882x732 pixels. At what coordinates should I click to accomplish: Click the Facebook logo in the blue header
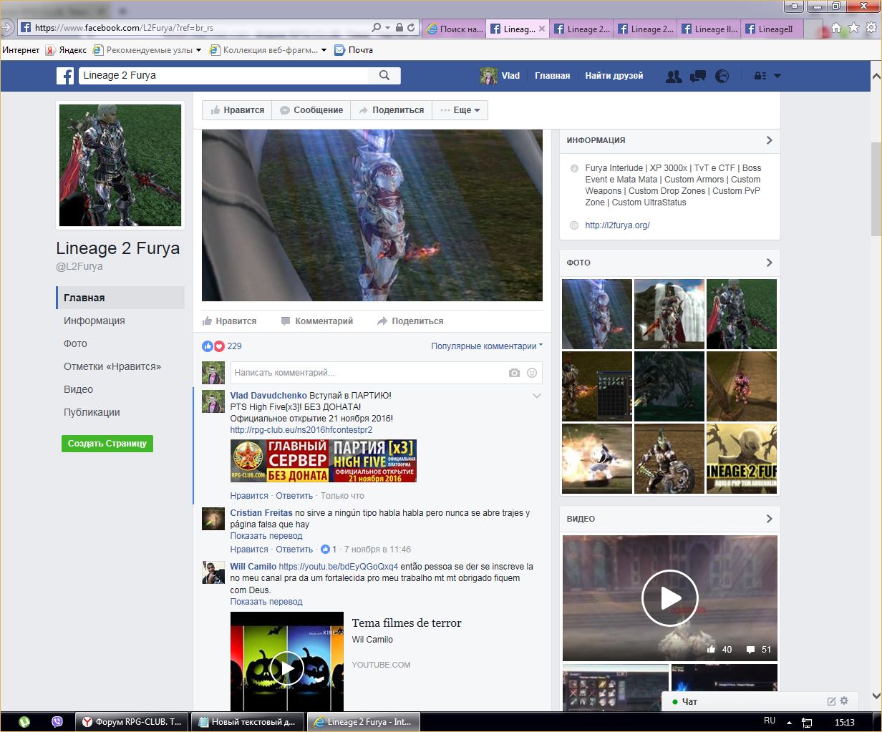[x=65, y=75]
